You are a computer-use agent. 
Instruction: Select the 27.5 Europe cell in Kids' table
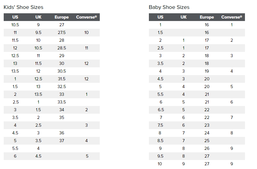[61, 32]
